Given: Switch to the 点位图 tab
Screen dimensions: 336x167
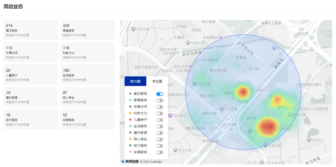Looking at the screenshot, I should click(157, 81).
